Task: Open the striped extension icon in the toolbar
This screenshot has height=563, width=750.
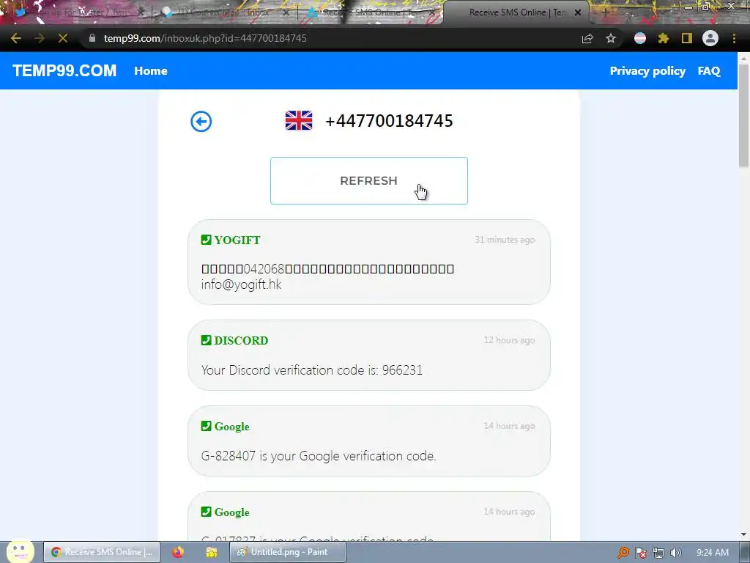Action: click(640, 38)
